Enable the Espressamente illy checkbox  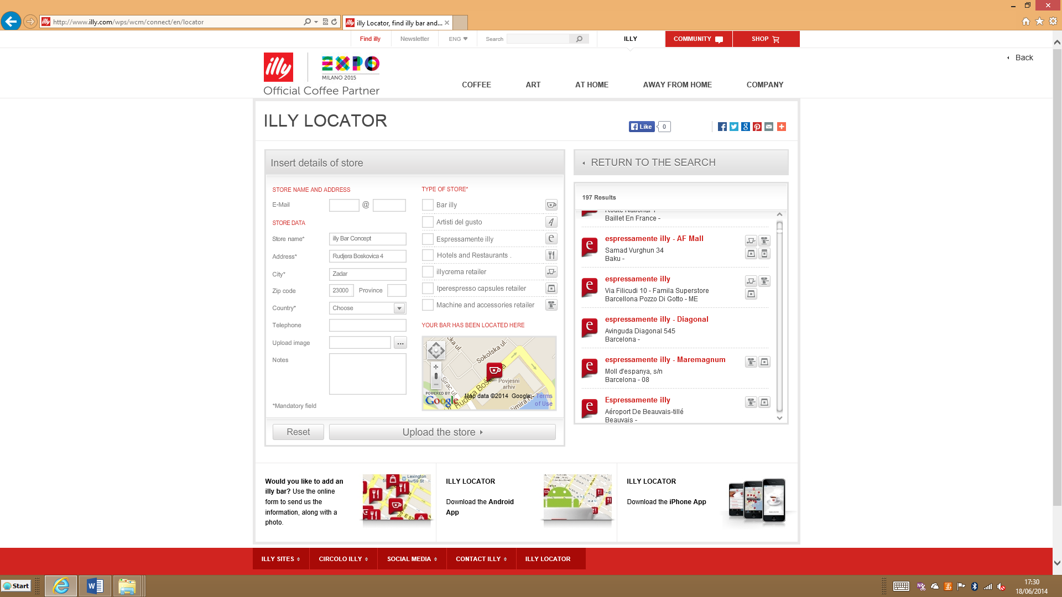click(x=428, y=239)
